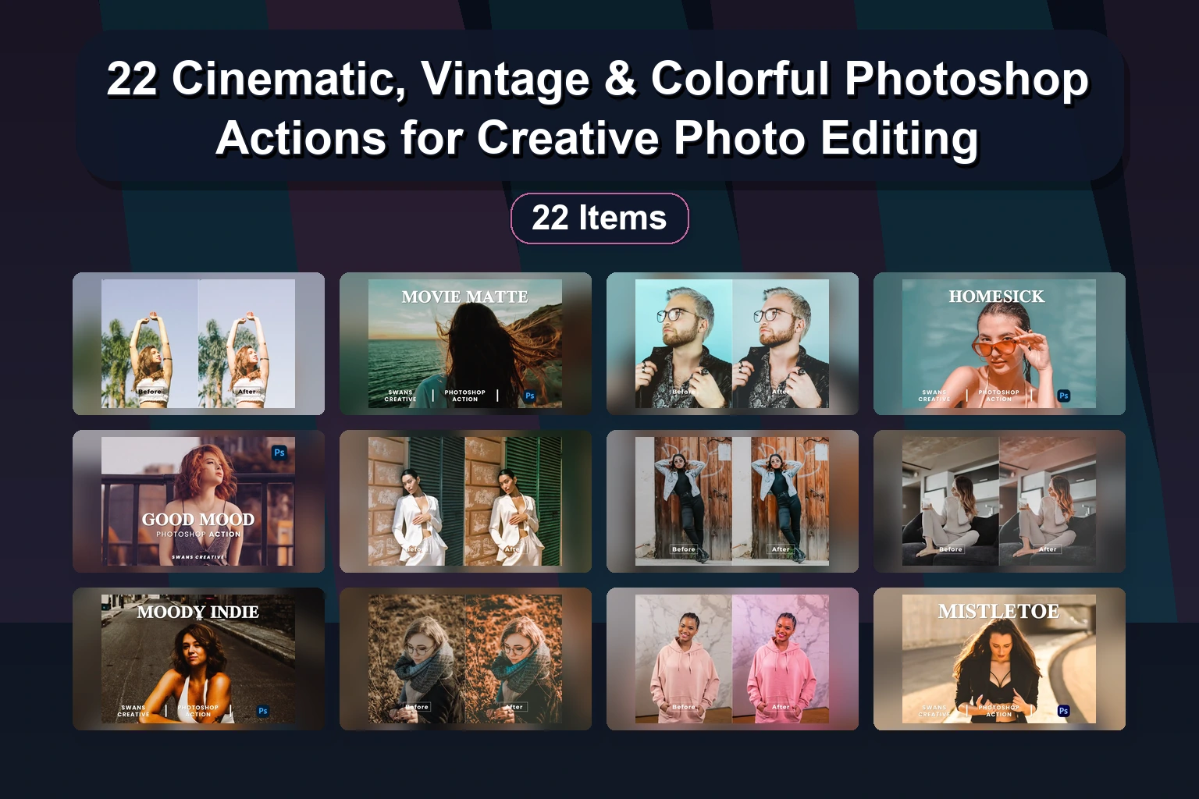This screenshot has height=799, width=1199.
Task: Select white suit woman before/after thumbnail
Action: point(465,501)
